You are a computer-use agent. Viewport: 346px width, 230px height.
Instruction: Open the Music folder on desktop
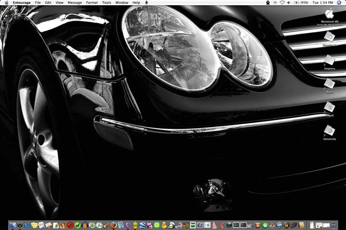click(329, 83)
